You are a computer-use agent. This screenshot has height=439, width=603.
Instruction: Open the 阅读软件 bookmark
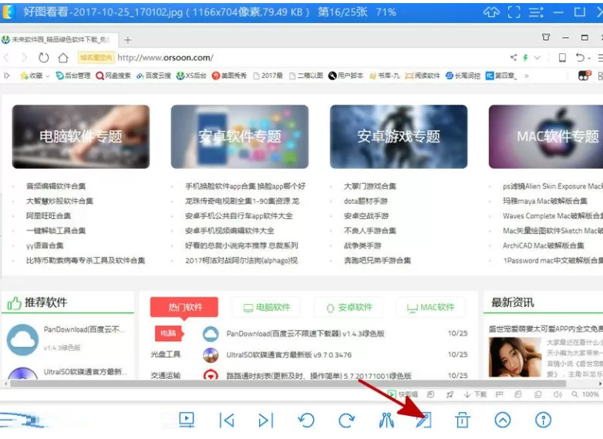pyautogui.click(x=423, y=76)
